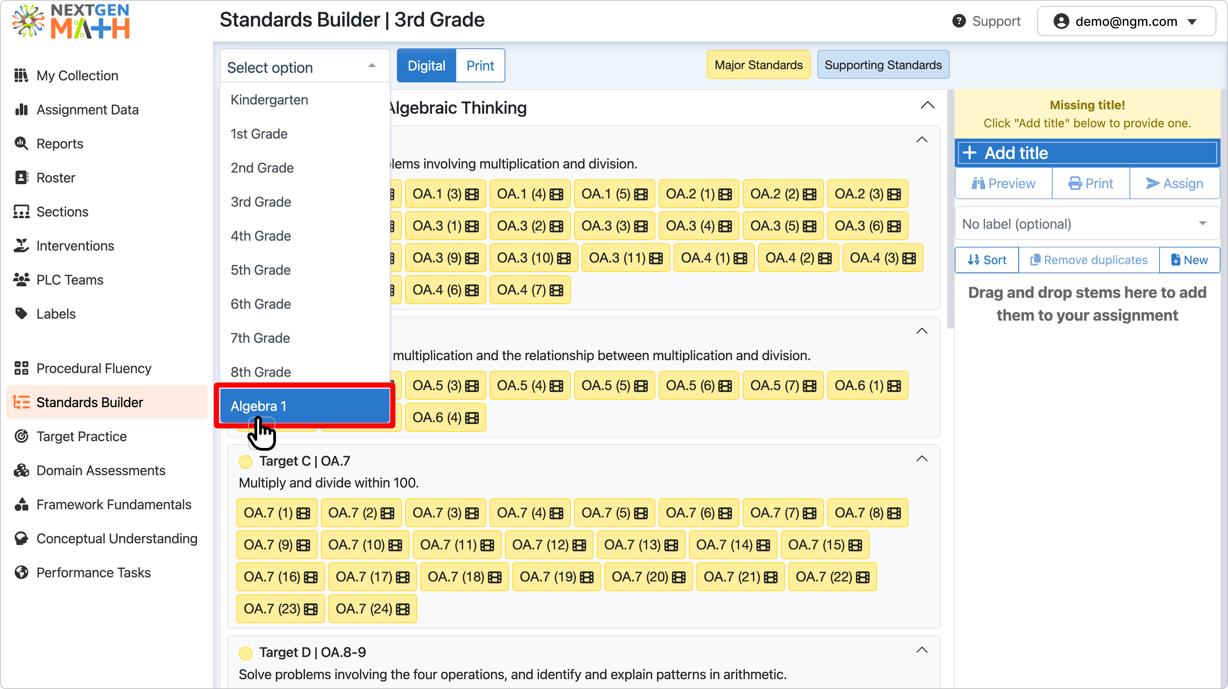
Task: Click the NextGen Math logo
Action: (x=72, y=21)
